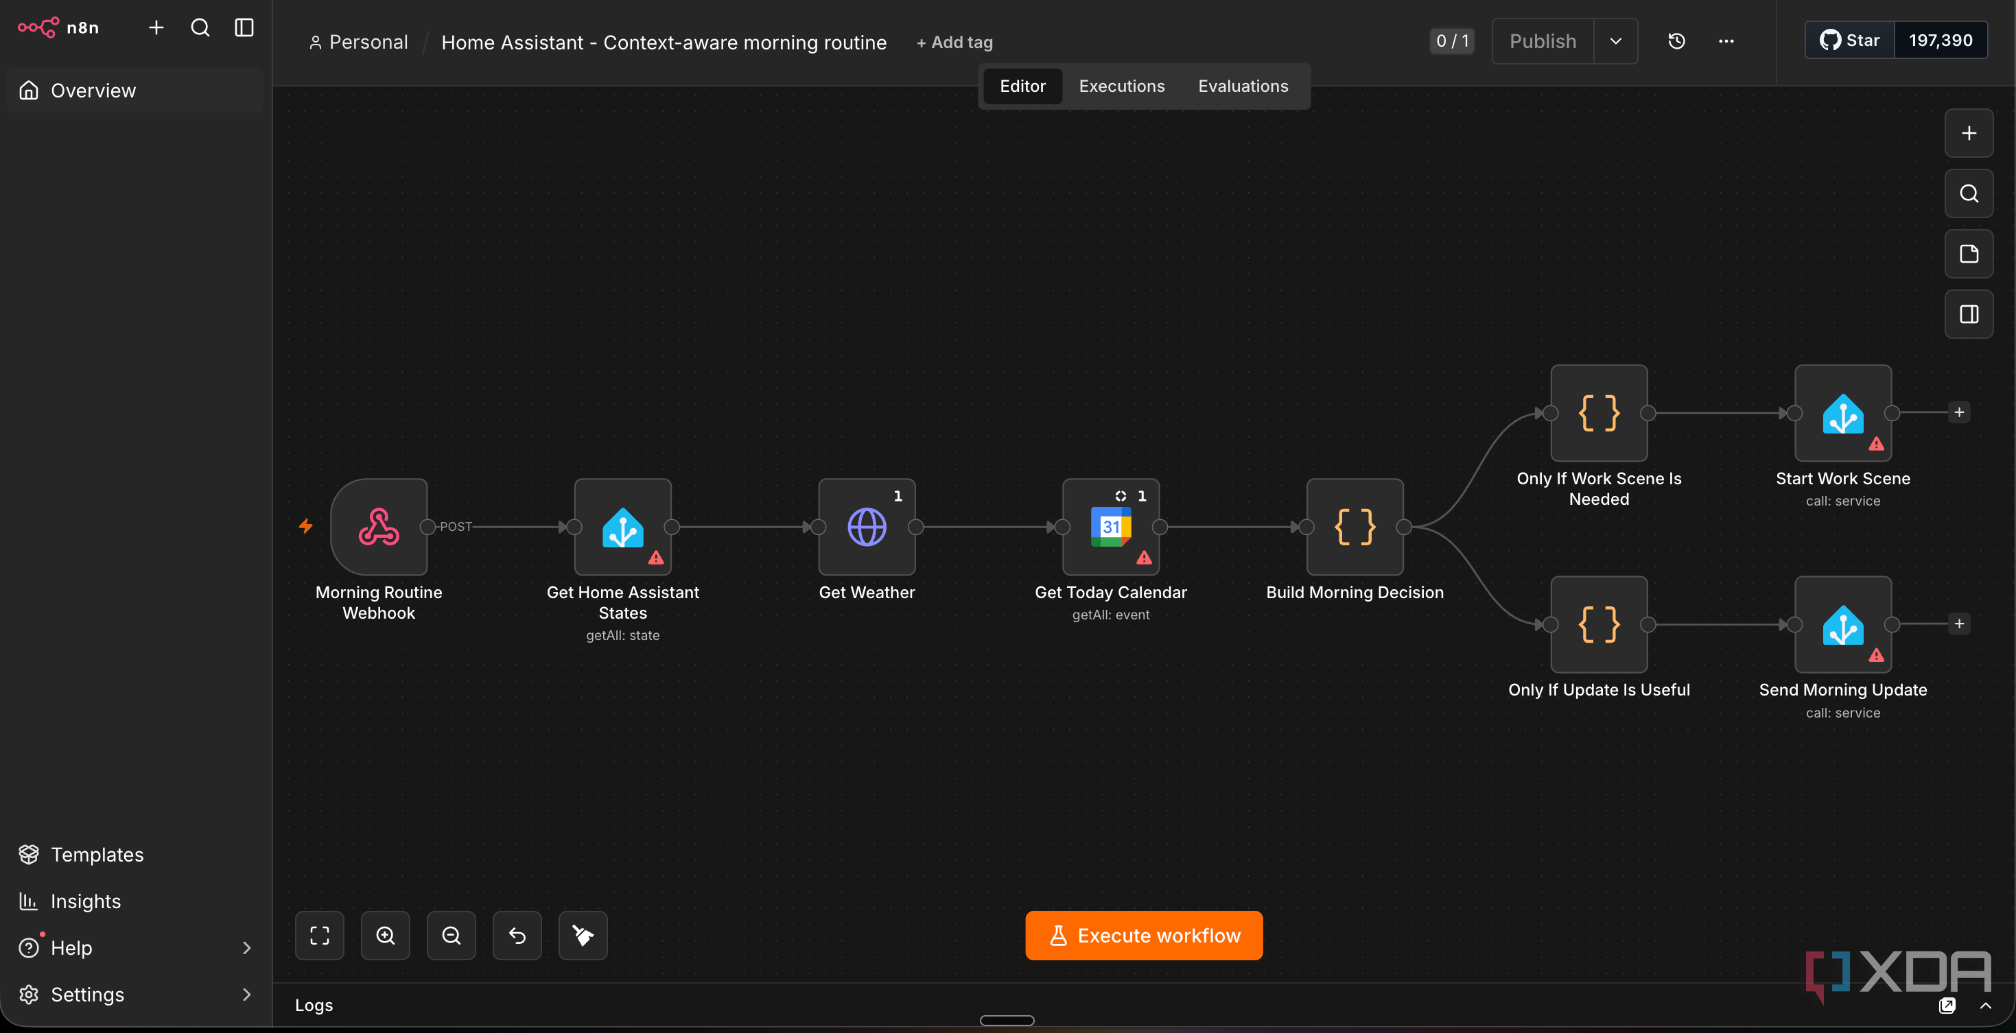Open the three-dot workflow menu

point(1726,40)
